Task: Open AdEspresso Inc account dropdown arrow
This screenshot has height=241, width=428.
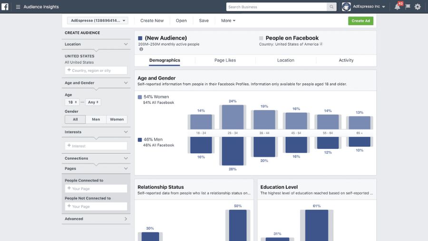Action: click(383, 7)
